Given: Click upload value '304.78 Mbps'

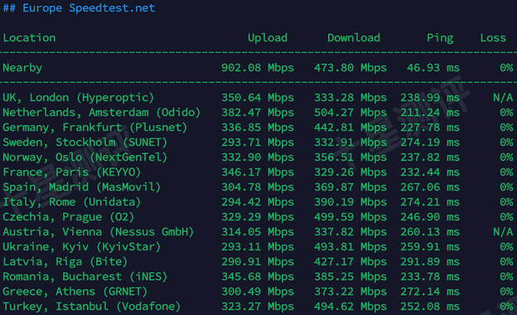Looking at the screenshot, I should coord(258,187).
